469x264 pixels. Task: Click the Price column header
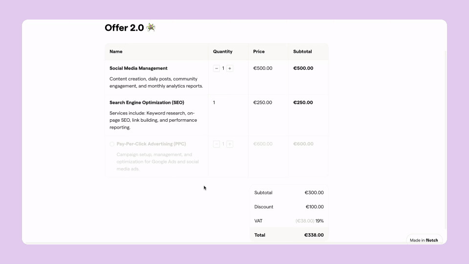(x=259, y=51)
